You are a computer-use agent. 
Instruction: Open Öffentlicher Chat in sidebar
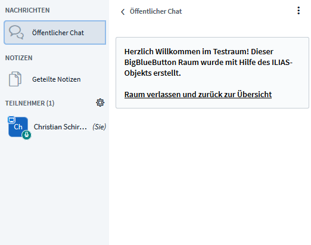point(55,32)
